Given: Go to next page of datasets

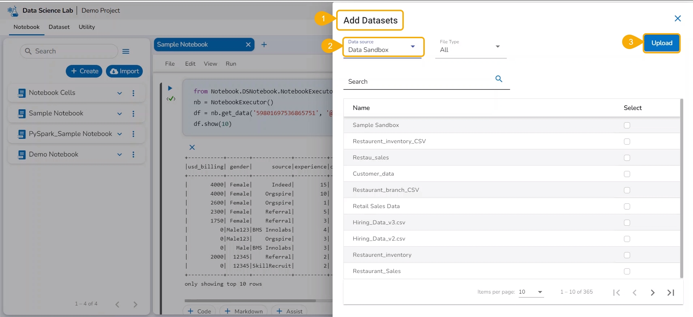Looking at the screenshot, I should [x=653, y=292].
